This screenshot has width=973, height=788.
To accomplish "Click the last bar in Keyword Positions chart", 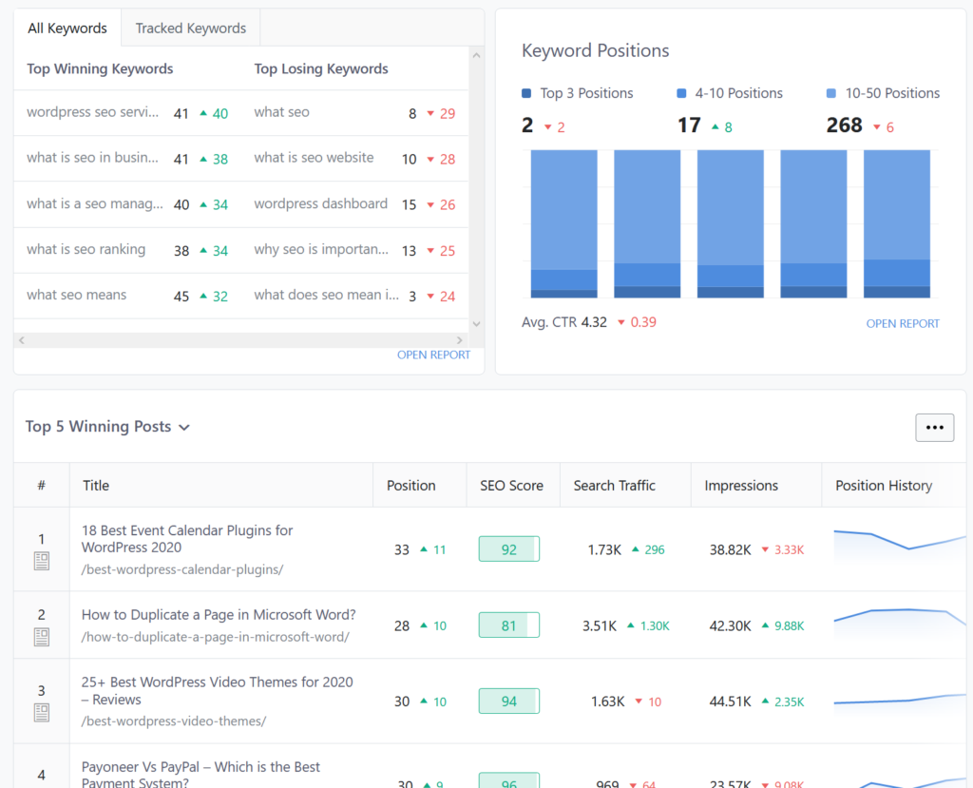I will tap(897, 223).
